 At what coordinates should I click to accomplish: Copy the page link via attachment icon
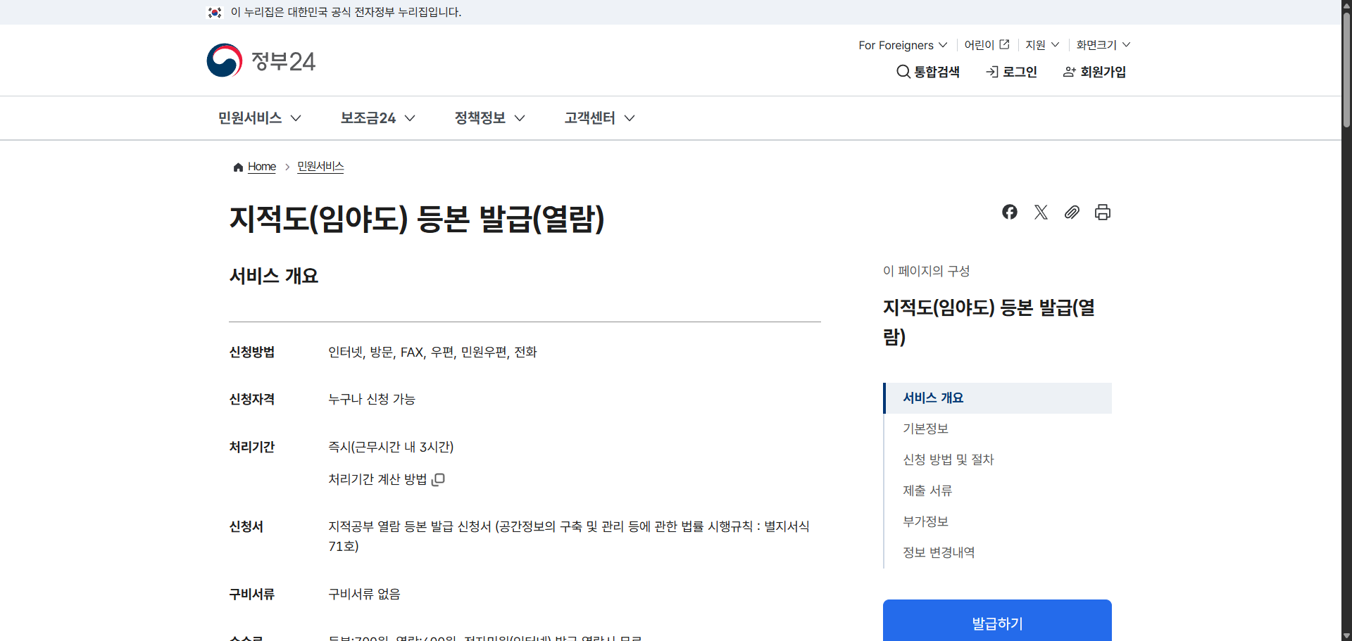pyautogui.click(x=1072, y=212)
